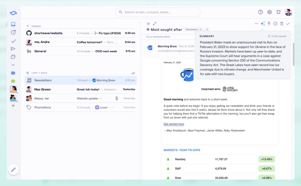Image resolution: width=301 pixels, height=186 pixels.
Task: Compose new email with pencil button
Action: pos(13,170)
